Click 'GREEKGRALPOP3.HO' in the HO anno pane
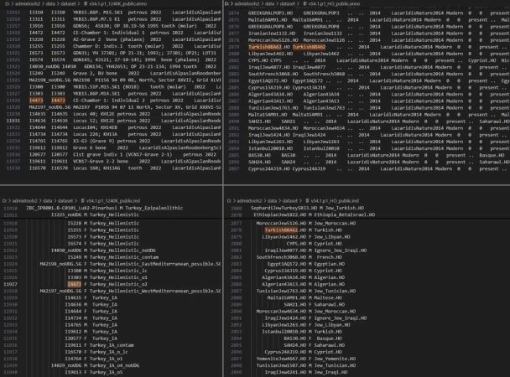This screenshot has height=377, width=510. pyautogui.click(x=270, y=13)
